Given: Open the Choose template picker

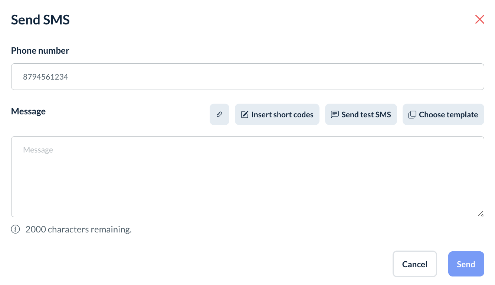Looking at the screenshot, I should point(443,114).
